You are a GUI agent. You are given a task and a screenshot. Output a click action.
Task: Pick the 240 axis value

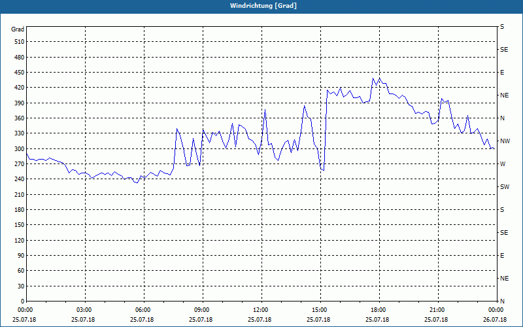[x=20, y=179]
